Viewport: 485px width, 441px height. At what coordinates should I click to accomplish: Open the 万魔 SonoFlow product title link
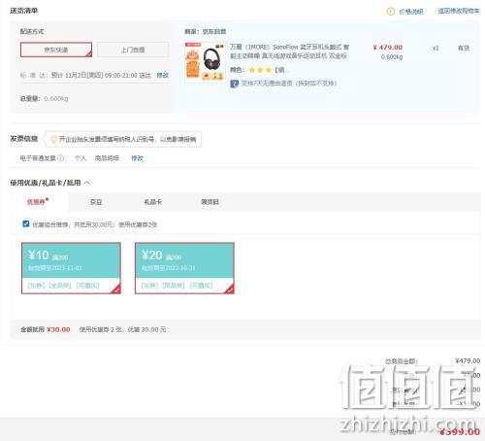pyautogui.click(x=289, y=51)
